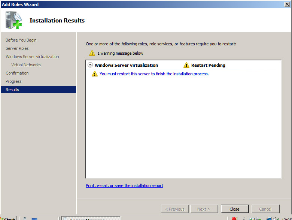Open the Windows Start menu
This screenshot has width=292, height=220.
(x=8, y=218)
